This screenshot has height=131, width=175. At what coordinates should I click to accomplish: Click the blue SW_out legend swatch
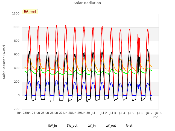63,126
